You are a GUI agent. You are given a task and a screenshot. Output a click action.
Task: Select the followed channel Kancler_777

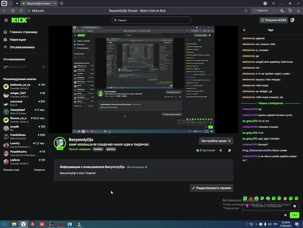click(24, 67)
